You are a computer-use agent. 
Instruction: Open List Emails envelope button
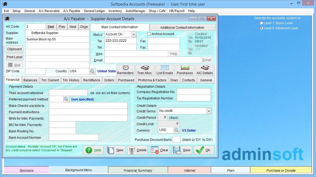(165, 70)
